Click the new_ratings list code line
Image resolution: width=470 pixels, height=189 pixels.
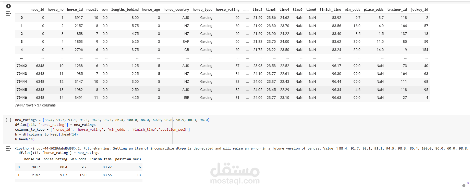coord(112,120)
